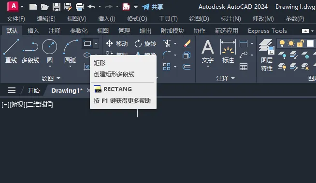Click the Layer Off icon with blue bulb
Screen dimensions: 316x183
tap(282, 55)
